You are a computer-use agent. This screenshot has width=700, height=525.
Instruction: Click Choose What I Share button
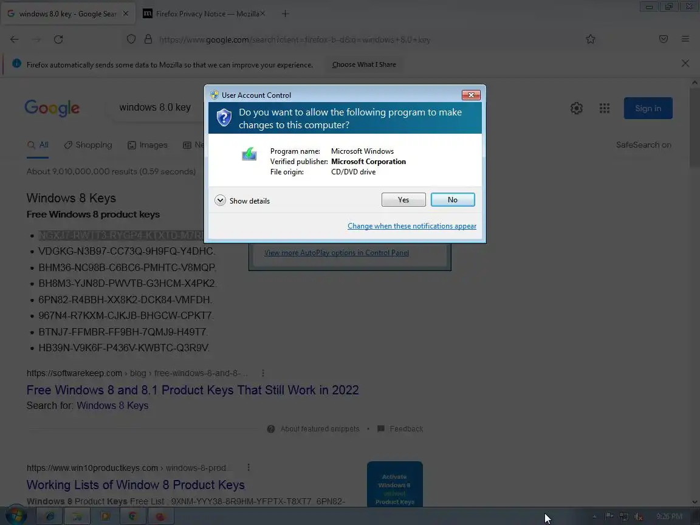(x=364, y=64)
